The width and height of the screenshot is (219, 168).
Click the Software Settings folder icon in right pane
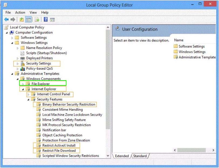point(176,46)
